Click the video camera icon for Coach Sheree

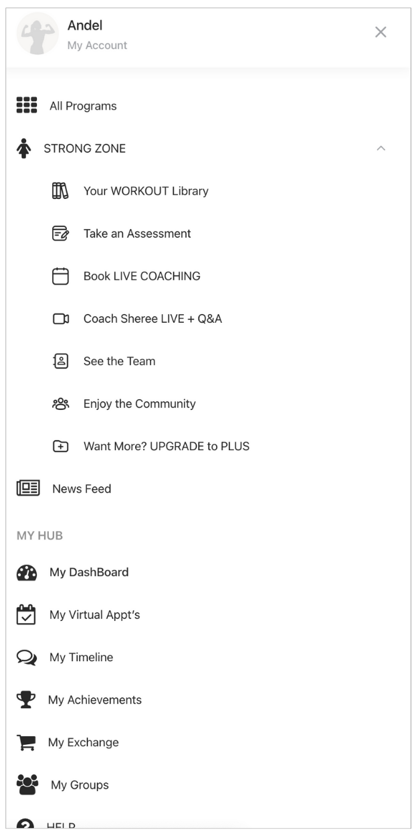pos(60,319)
